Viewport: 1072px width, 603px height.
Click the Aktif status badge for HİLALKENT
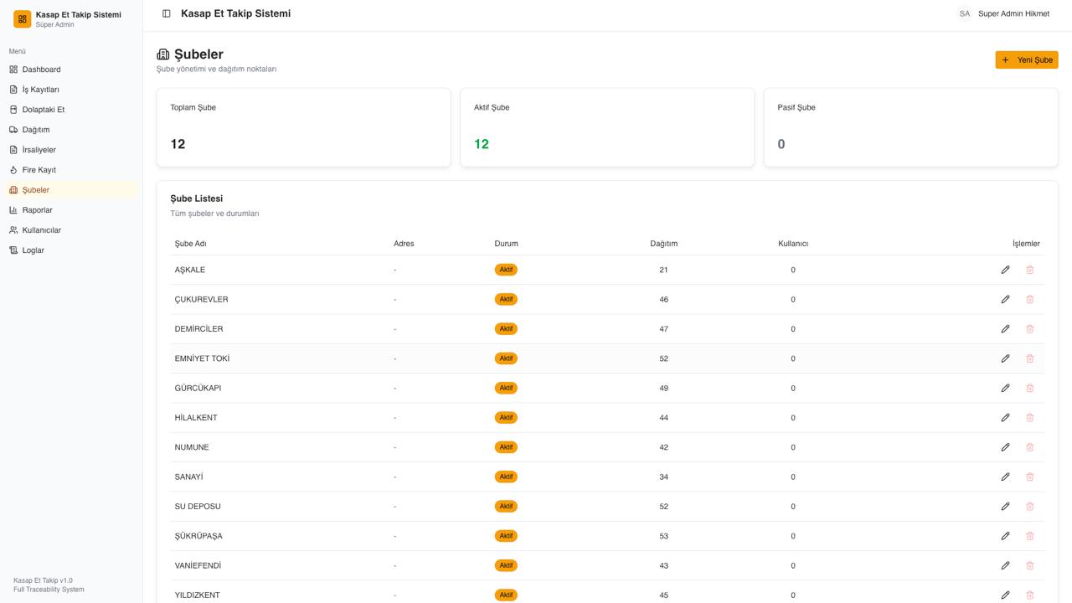(x=506, y=418)
